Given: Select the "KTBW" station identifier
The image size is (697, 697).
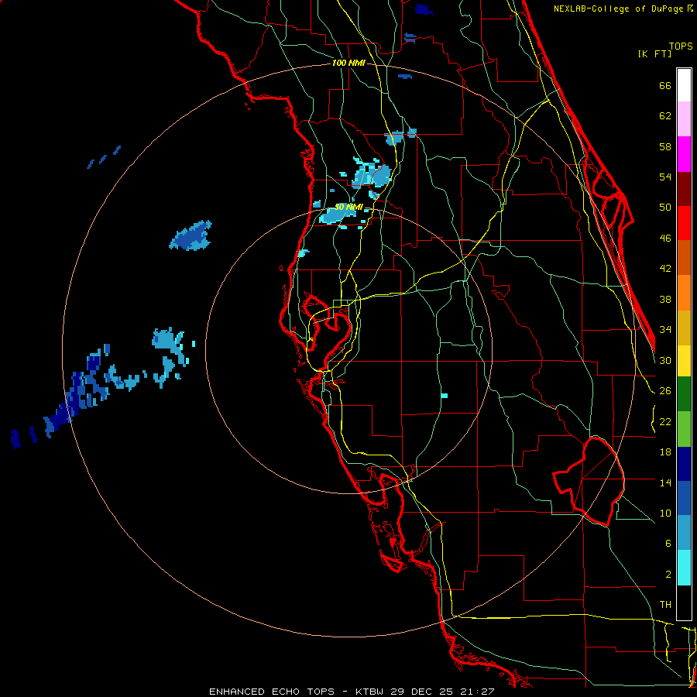Looking at the screenshot, I should pyautogui.click(x=371, y=692).
